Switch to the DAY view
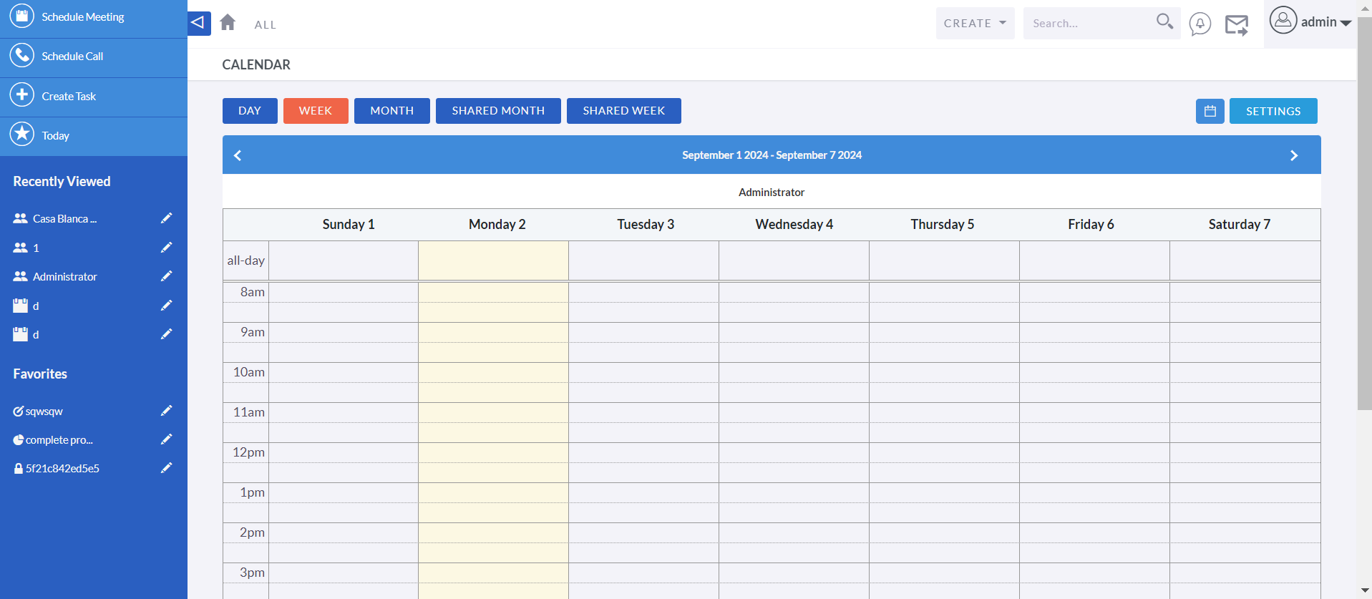This screenshot has width=1372, height=599. pos(250,111)
